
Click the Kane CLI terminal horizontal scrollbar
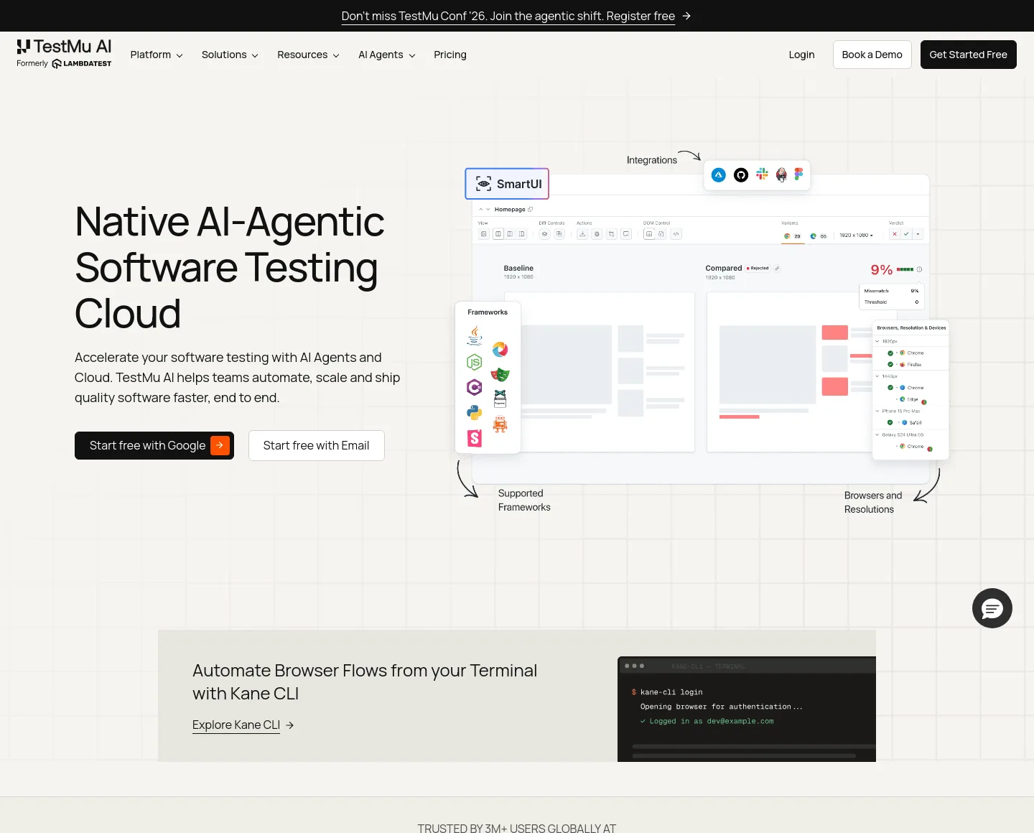(744, 755)
